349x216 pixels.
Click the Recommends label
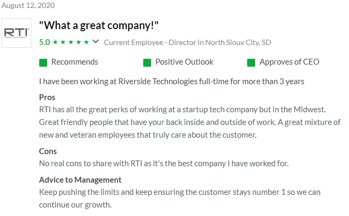click(75, 62)
